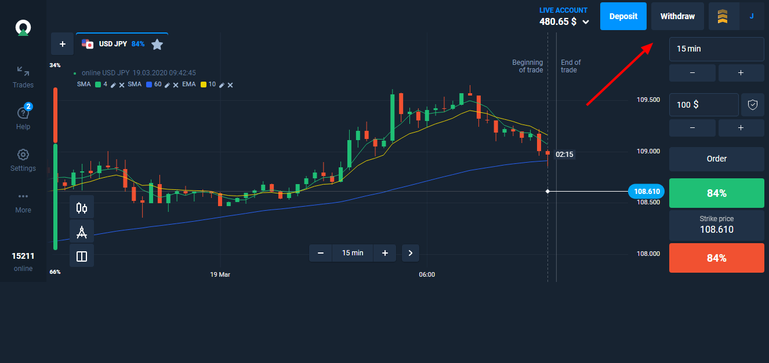The width and height of the screenshot is (769, 363).
Task: Click More in the left sidebar
Action: [23, 202]
